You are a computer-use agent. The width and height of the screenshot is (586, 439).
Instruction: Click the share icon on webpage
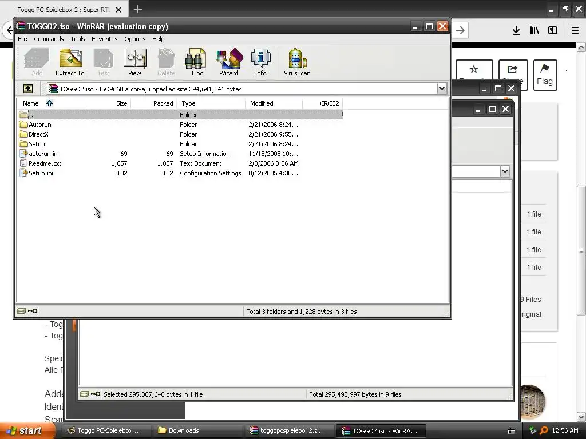pos(513,69)
